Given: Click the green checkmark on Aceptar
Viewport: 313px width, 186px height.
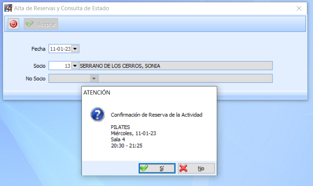Looking at the screenshot, I should tap(30, 24).
